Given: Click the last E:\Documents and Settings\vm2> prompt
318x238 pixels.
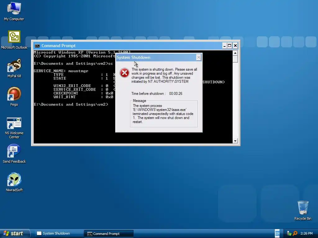Looking at the screenshot, I should coord(71,104).
